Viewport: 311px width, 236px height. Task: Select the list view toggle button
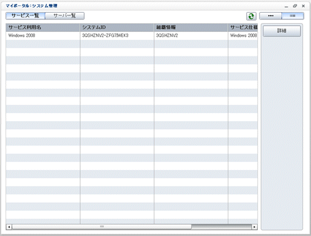tap(293, 16)
